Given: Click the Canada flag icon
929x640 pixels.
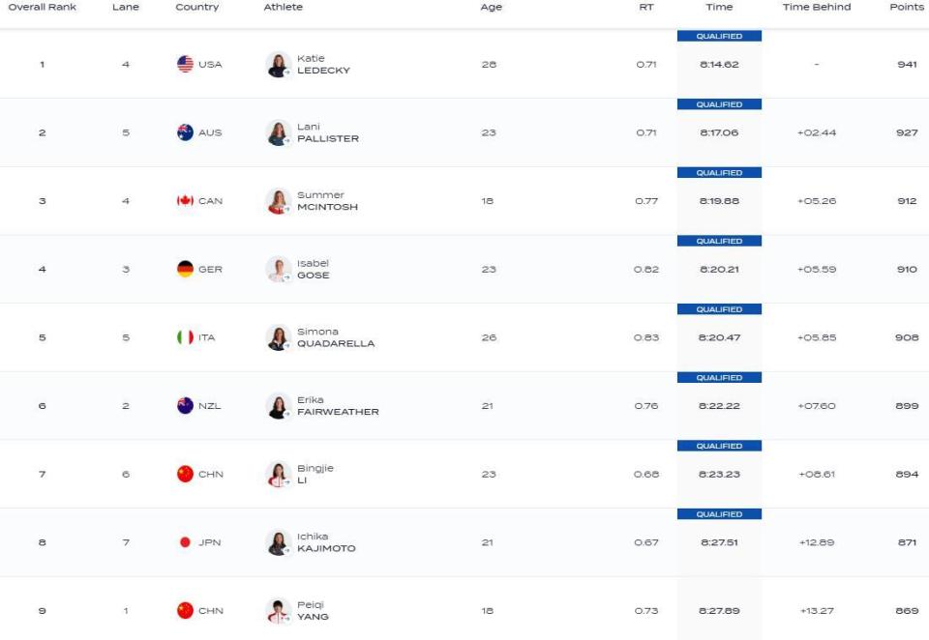Looking at the screenshot, I should [x=185, y=201].
